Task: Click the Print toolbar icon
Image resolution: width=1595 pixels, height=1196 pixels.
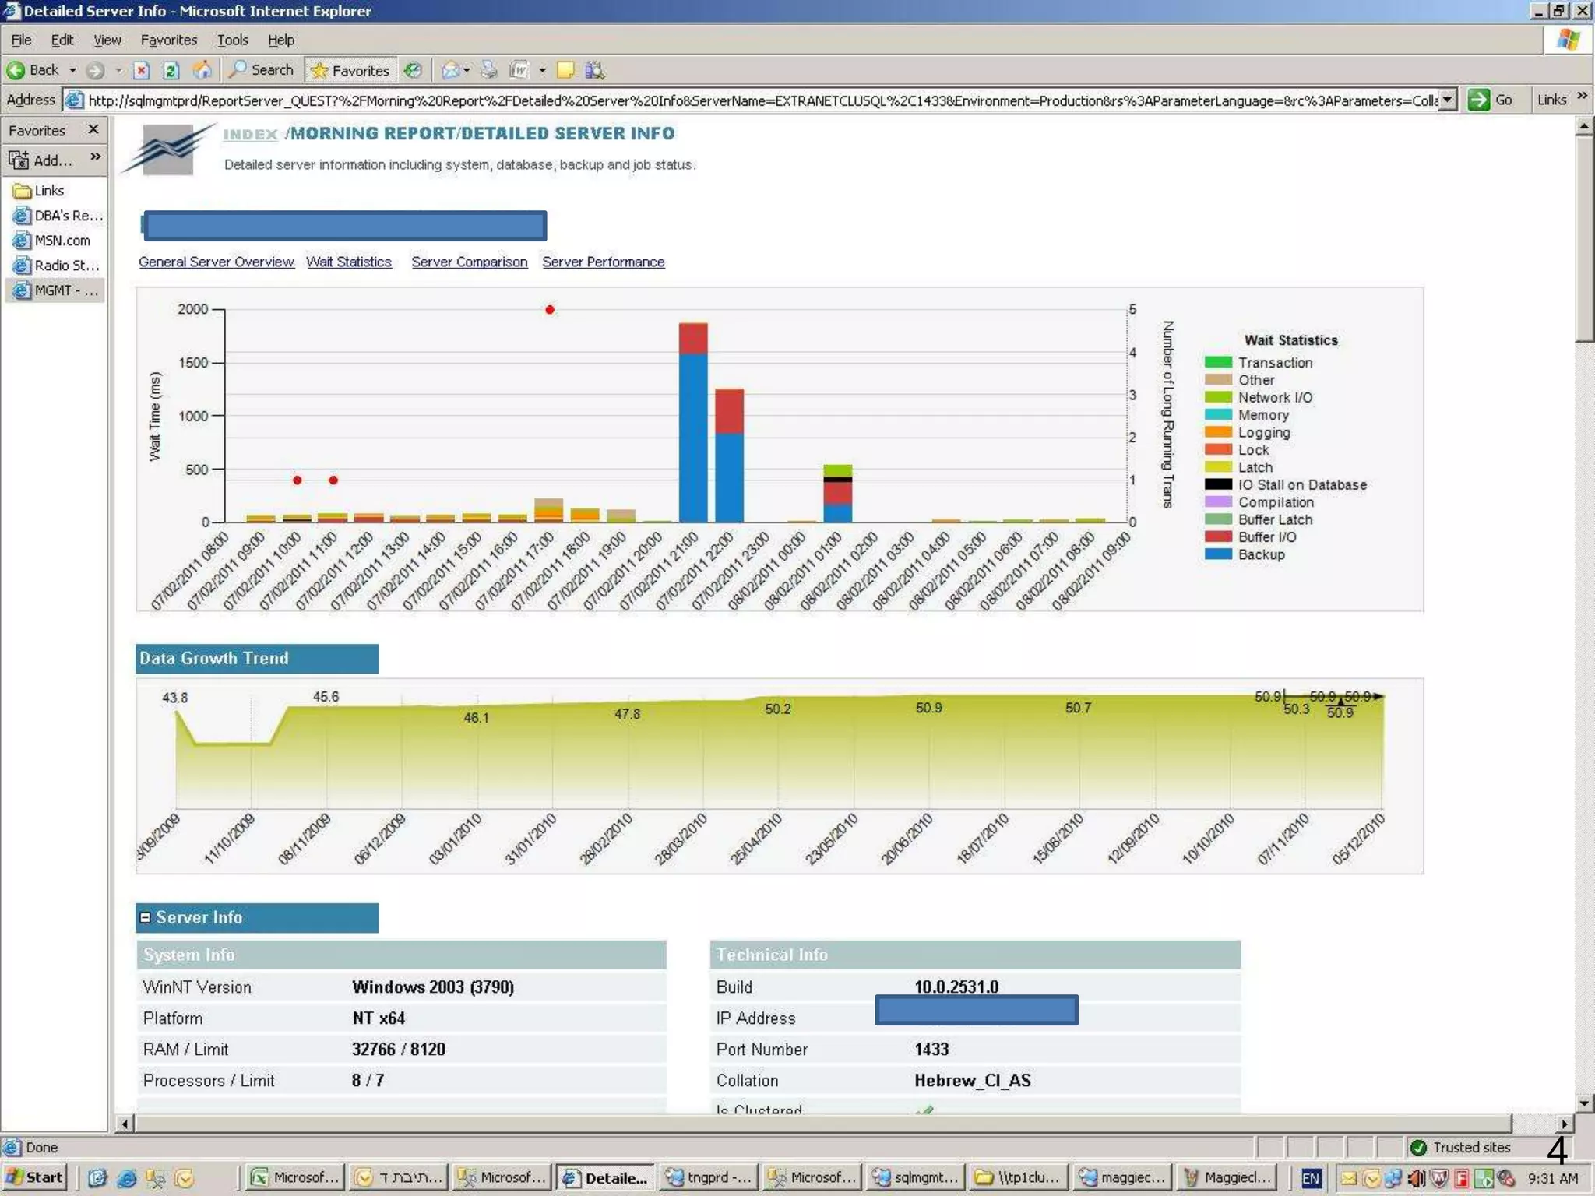Action: [488, 71]
